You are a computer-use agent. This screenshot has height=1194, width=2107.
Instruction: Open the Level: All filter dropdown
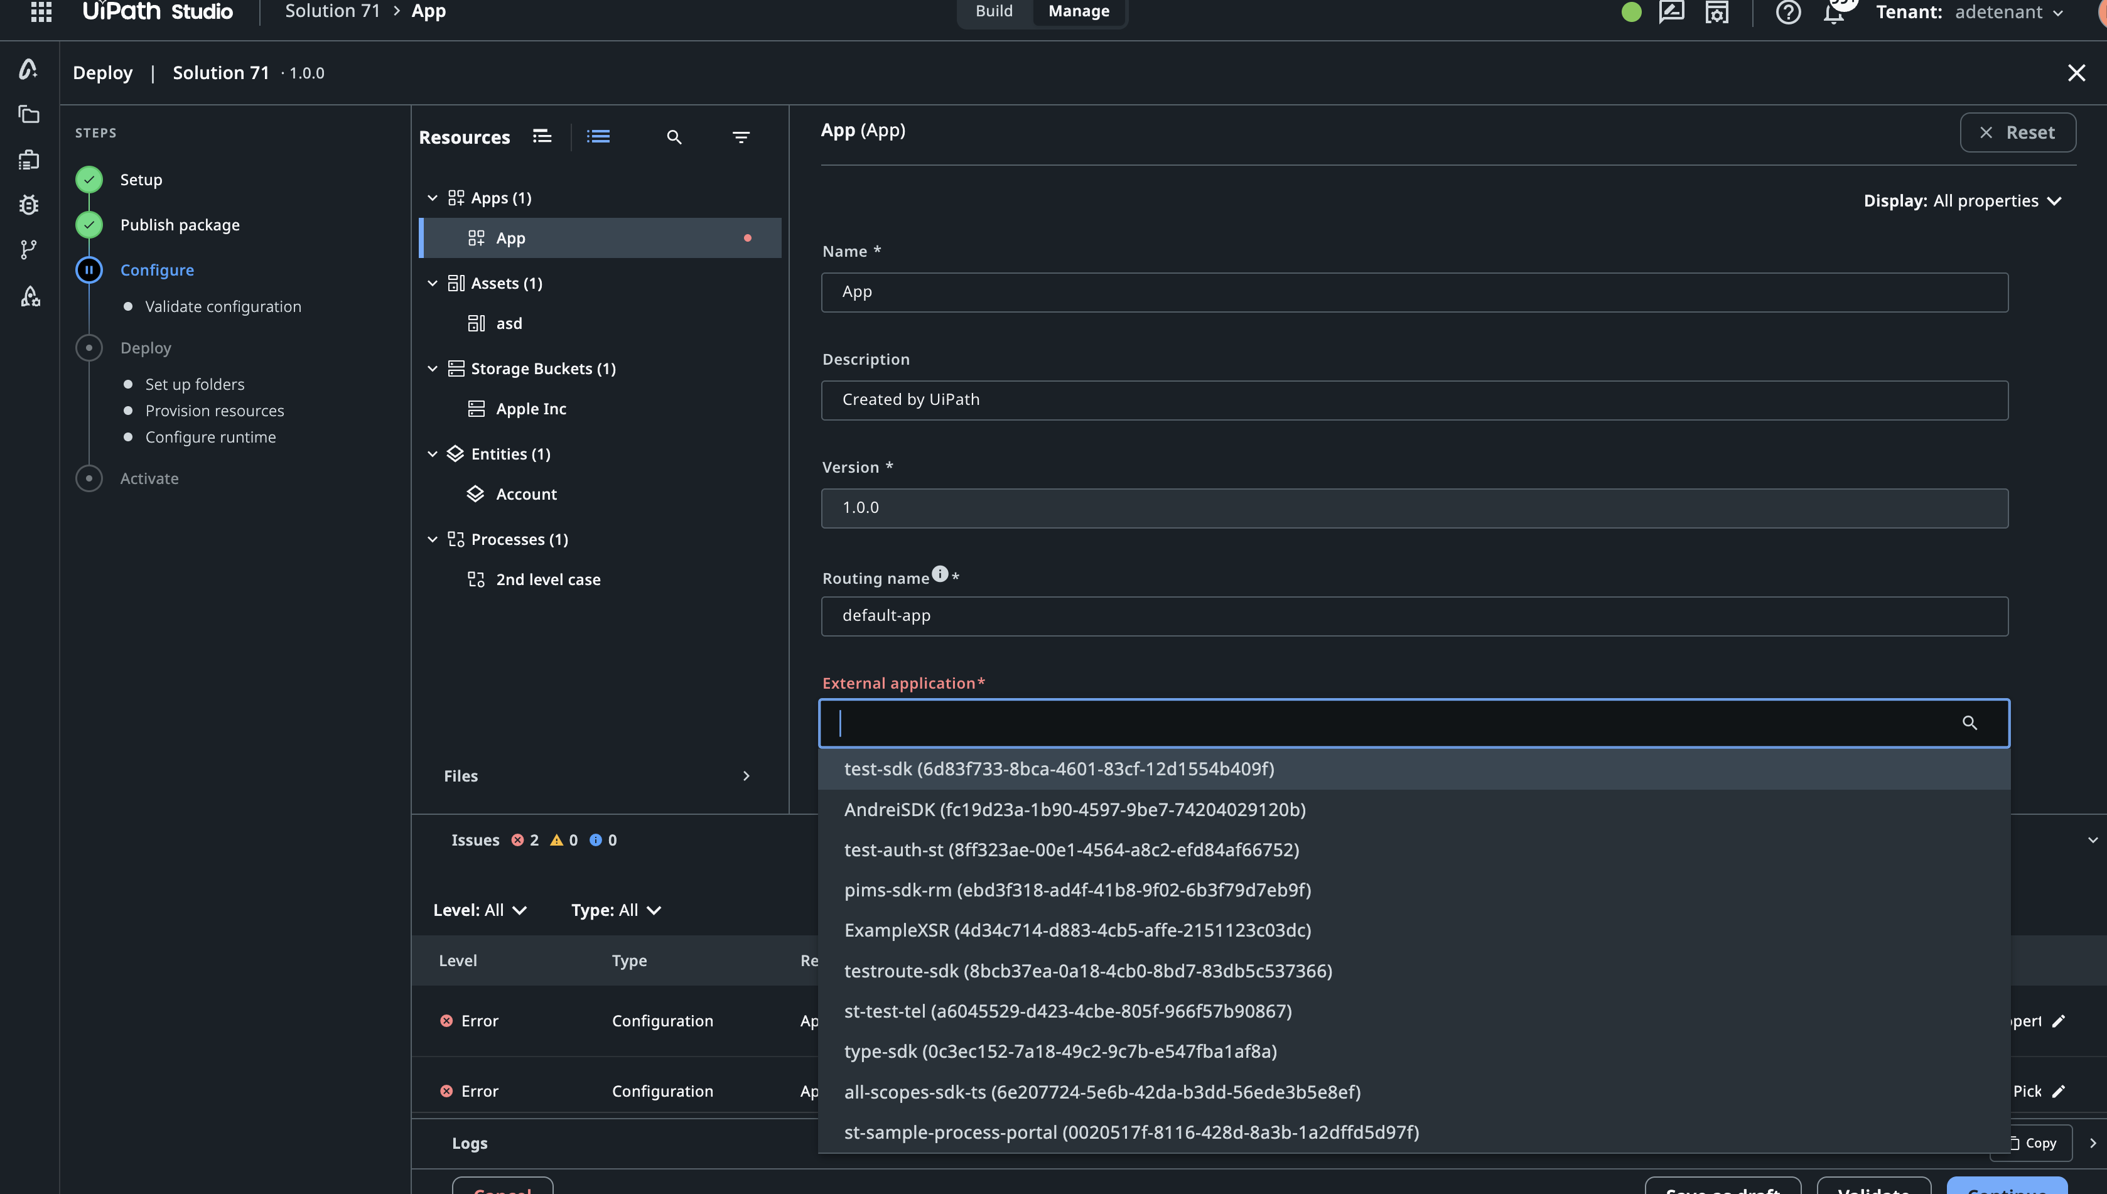tap(480, 910)
